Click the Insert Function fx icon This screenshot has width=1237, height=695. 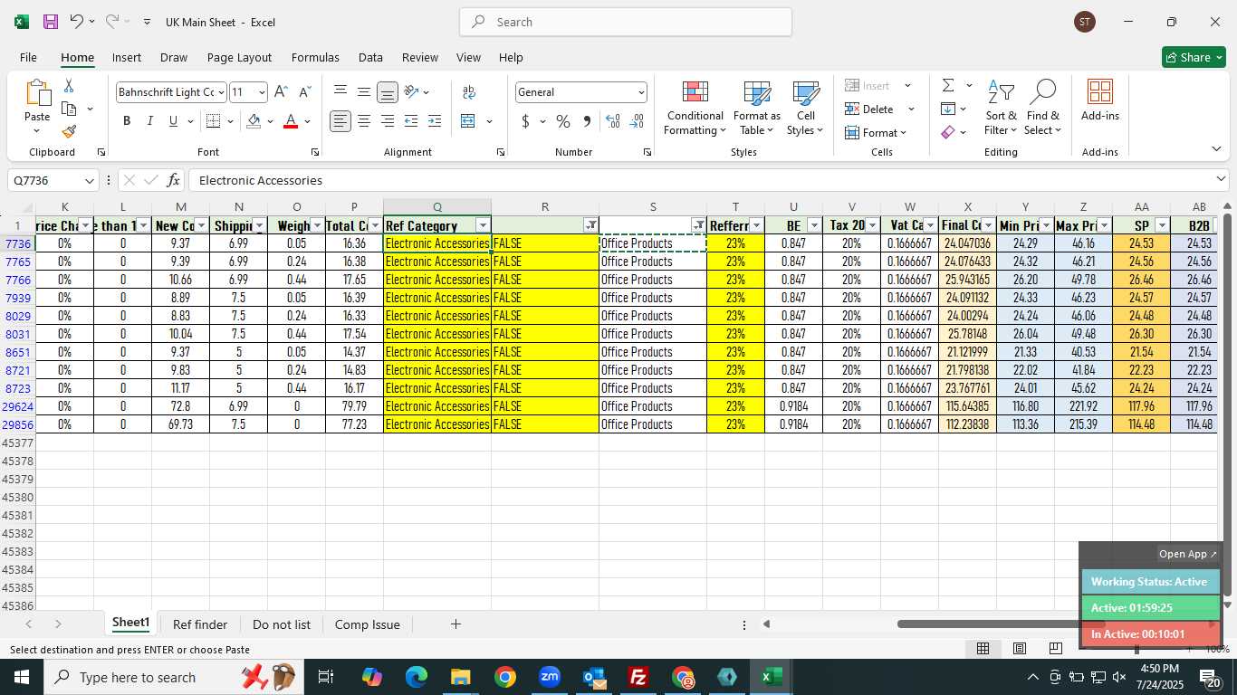pos(174,180)
